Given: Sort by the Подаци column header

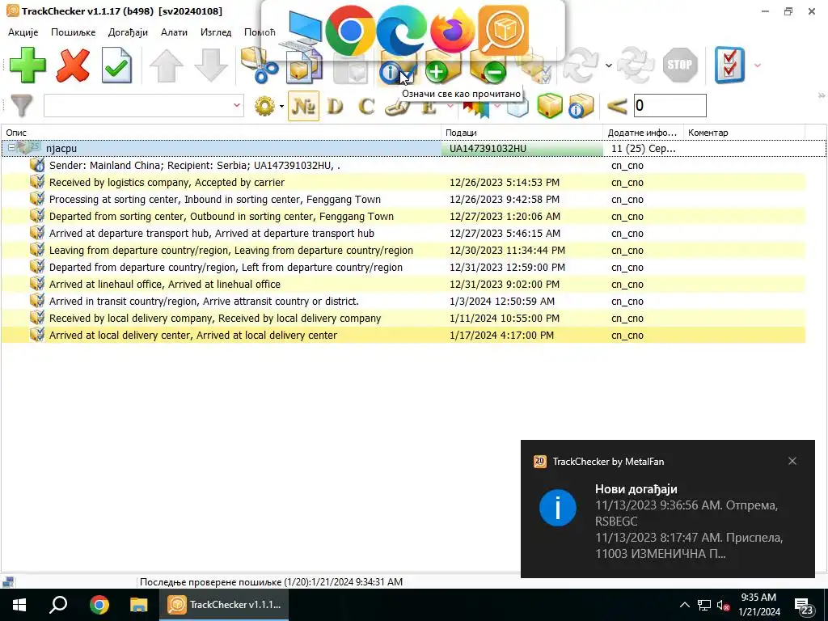Looking at the screenshot, I should 522,133.
